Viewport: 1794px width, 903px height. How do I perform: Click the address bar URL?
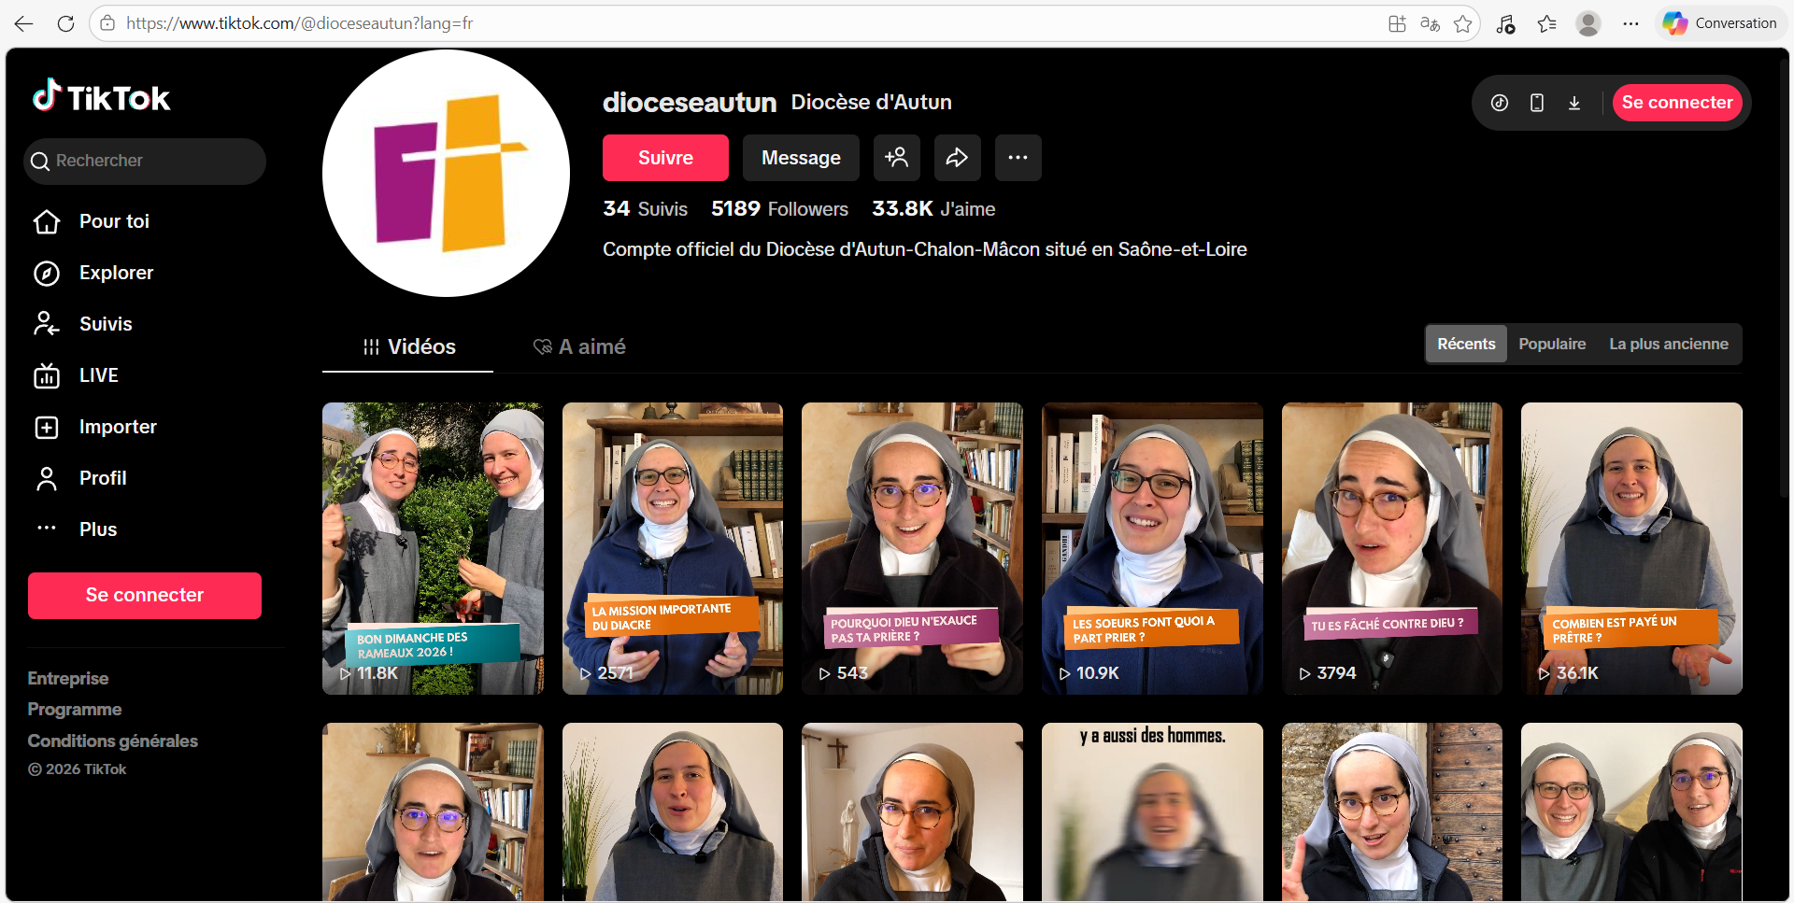click(299, 23)
